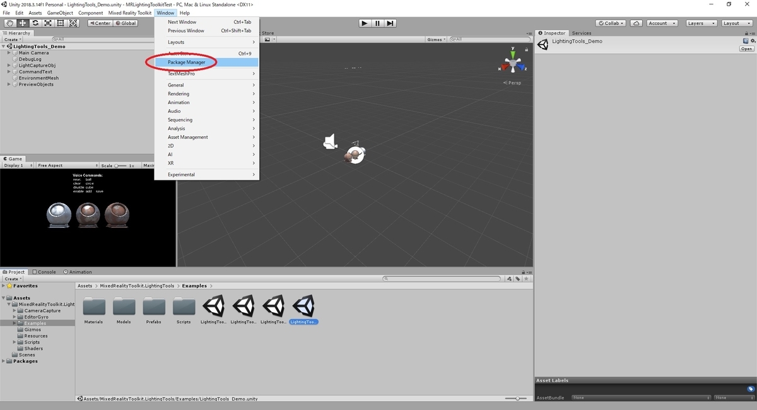Select the Rect Transform tool
Screen dimensions: 757x410
pyautogui.click(x=61, y=23)
